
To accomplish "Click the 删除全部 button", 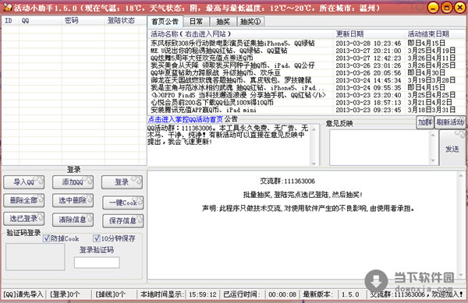I will tap(24, 200).
